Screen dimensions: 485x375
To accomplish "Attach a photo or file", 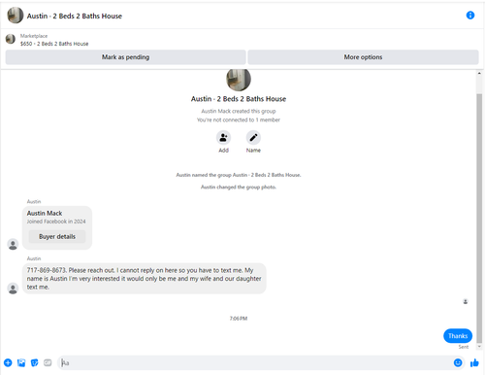I will point(21,362).
